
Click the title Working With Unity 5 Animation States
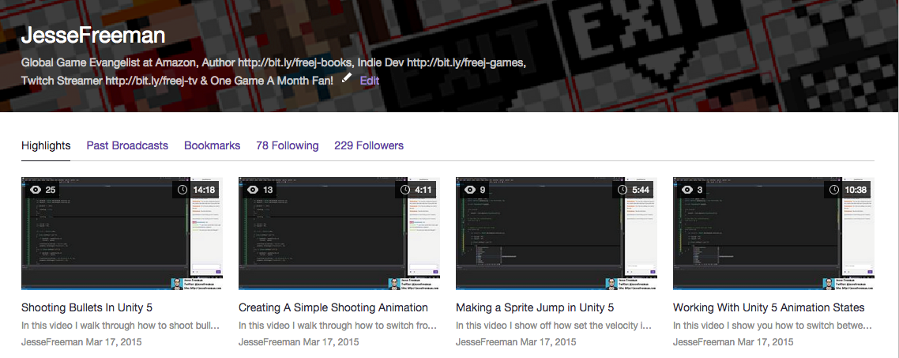(769, 307)
